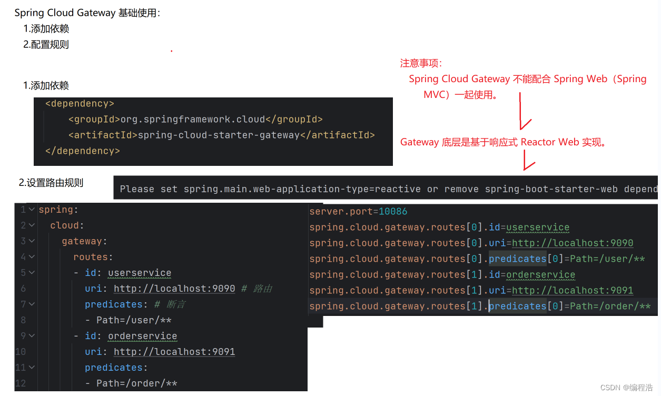Click the section title '2.设置路由规则'
This screenshot has width=661, height=396.
(x=51, y=183)
